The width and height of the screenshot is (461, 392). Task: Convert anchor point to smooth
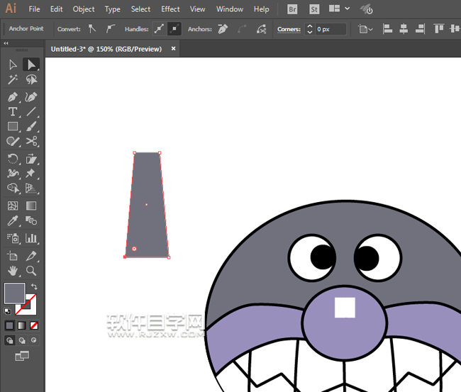tap(110, 29)
